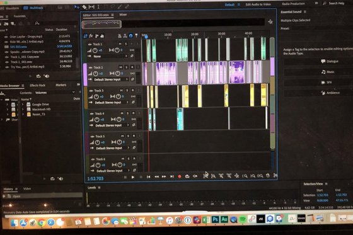Click the fx button in track toolbar
The image size is (353, 235).
pos(91,36)
